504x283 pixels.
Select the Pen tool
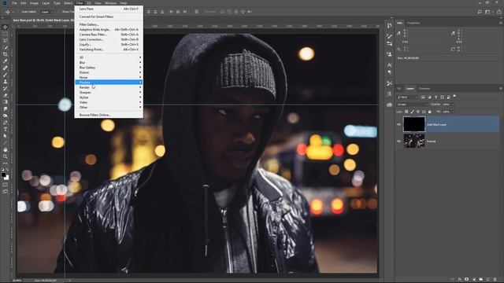[x=6, y=123]
